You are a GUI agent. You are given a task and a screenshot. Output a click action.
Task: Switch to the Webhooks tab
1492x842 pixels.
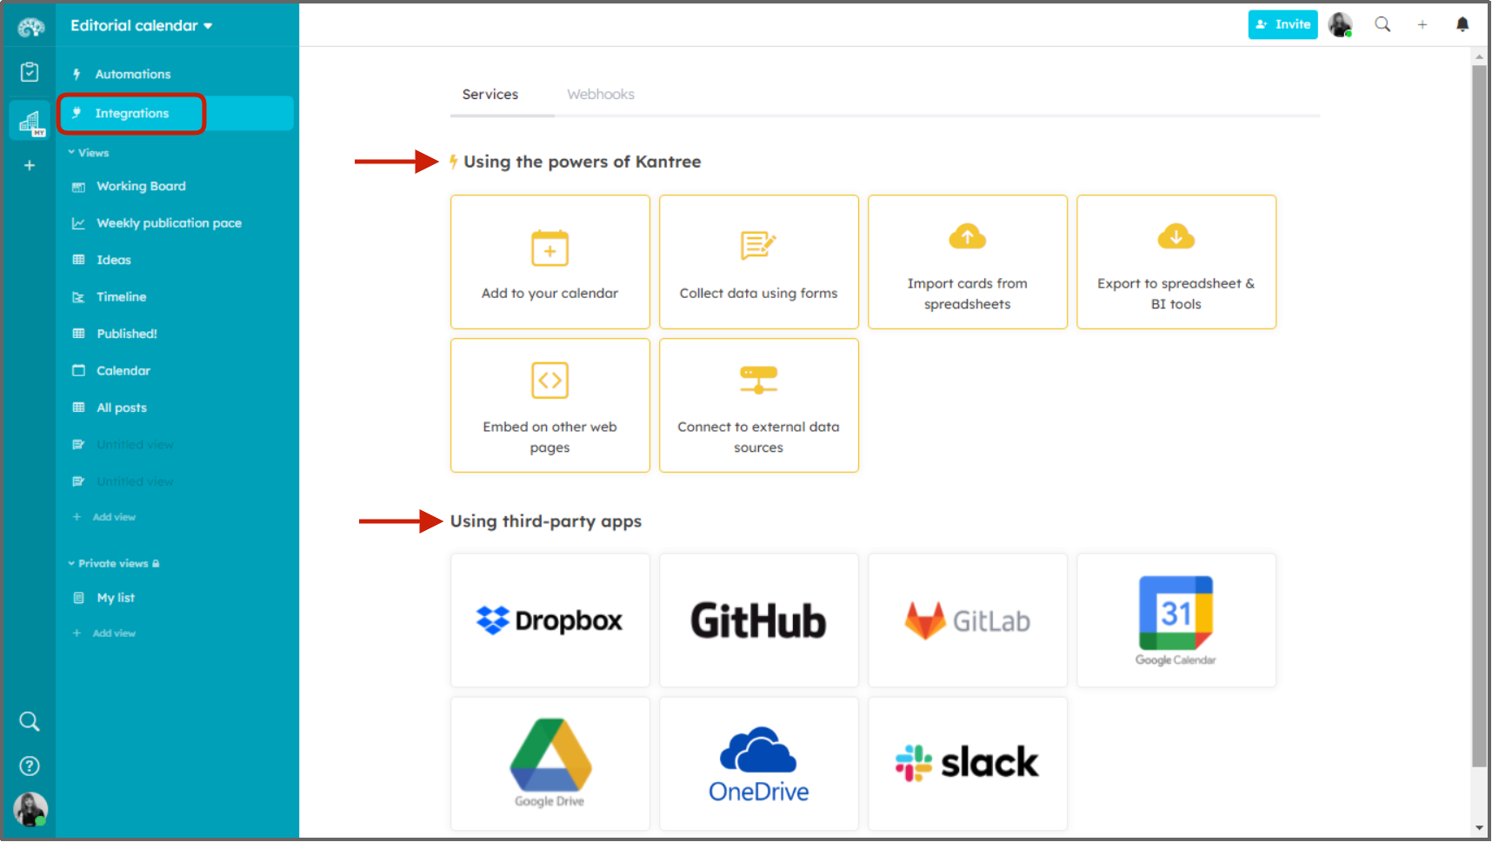601,94
